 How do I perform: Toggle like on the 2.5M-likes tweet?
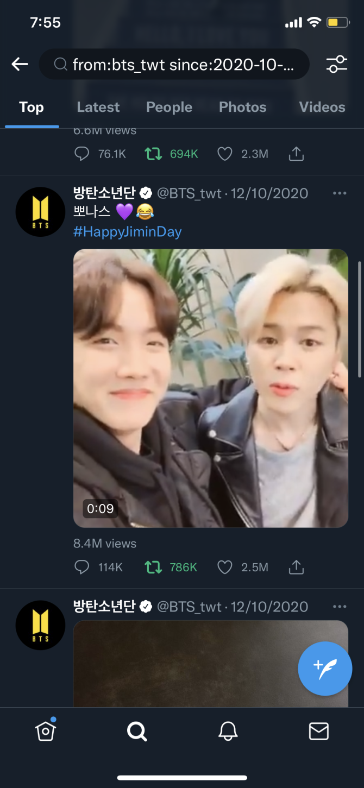pos(225,568)
